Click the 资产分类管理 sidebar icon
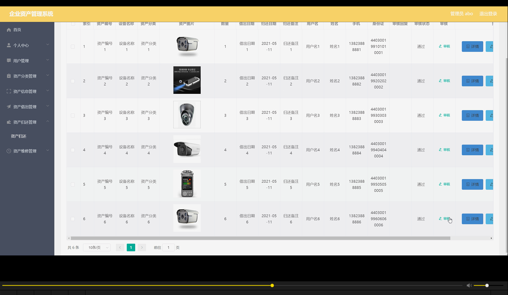This screenshot has width=508, height=295. 9,76
